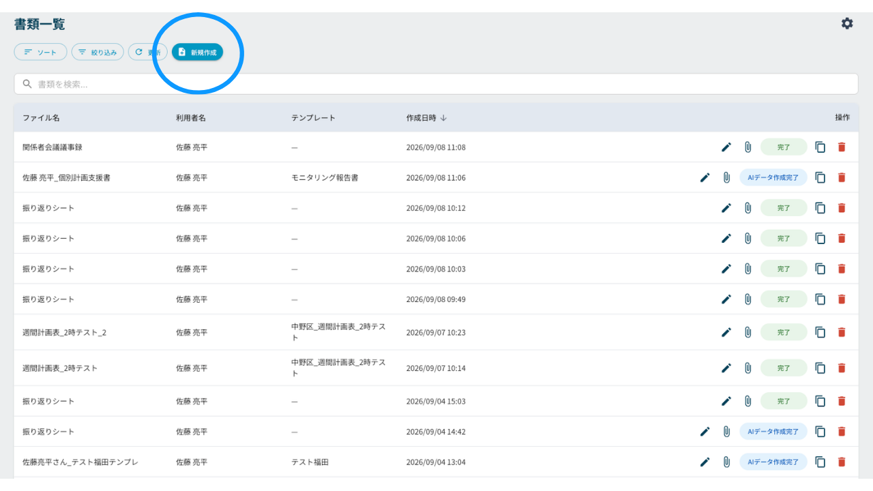The width and height of the screenshot is (873, 491).
Task: Click paperclip icon for 2026/09/04 14:42 row
Action: (x=726, y=432)
